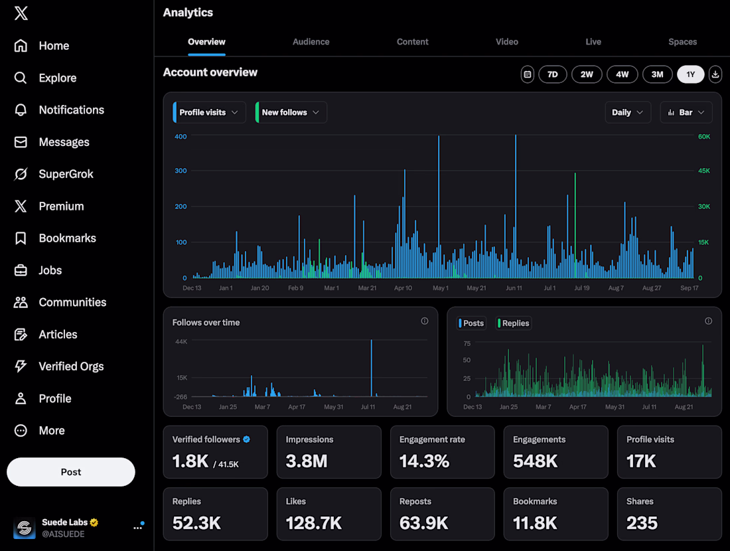Click the Explore magnifier icon
Screen dimensions: 730x551
pos(21,78)
